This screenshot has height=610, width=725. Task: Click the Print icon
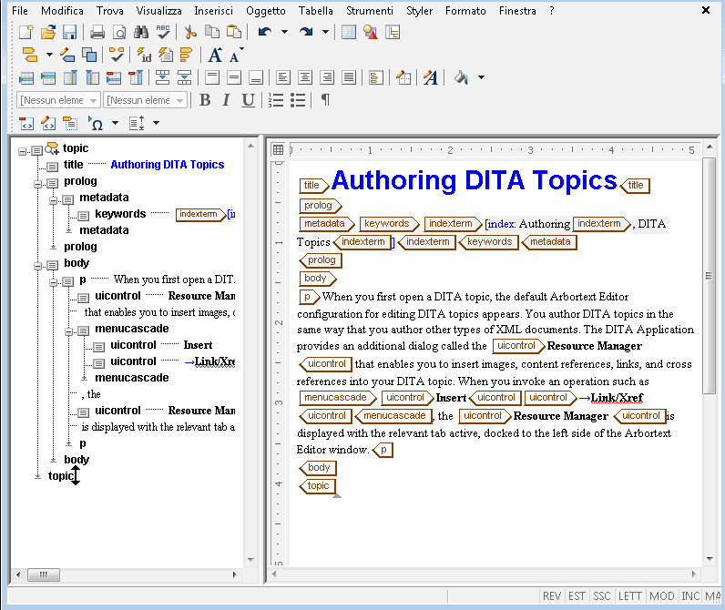point(97,32)
